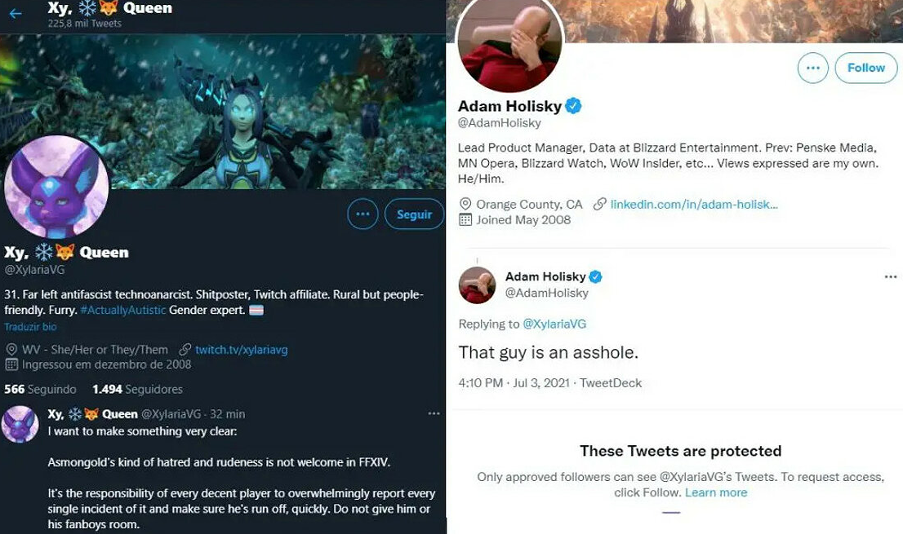903x534 pixels.
Task: View the 1.494 Seguidores list
Action: point(137,389)
